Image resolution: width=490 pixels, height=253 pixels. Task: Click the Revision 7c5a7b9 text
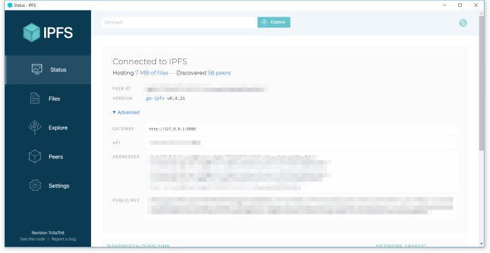(48, 233)
